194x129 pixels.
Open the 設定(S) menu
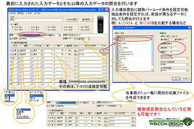point(20,13)
